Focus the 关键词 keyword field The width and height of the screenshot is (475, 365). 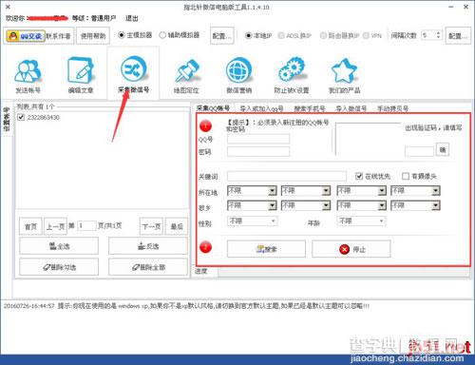(x=287, y=176)
